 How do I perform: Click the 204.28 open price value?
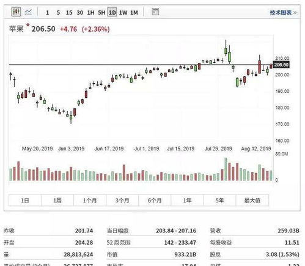click(84, 243)
